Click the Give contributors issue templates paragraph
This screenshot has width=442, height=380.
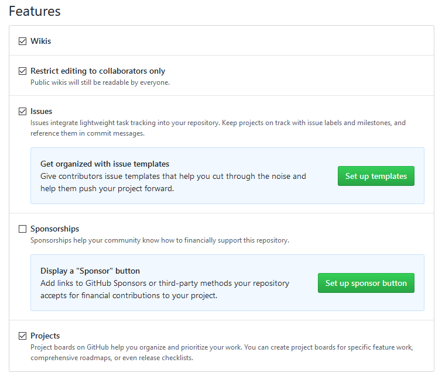point(173,182)
